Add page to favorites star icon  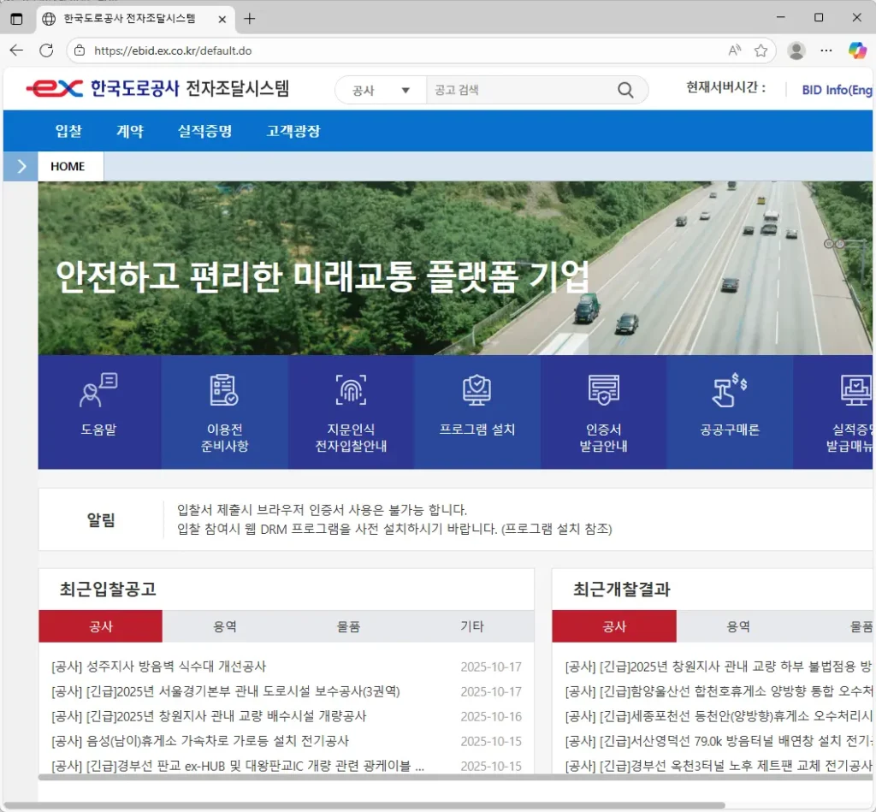coord(761,50)
